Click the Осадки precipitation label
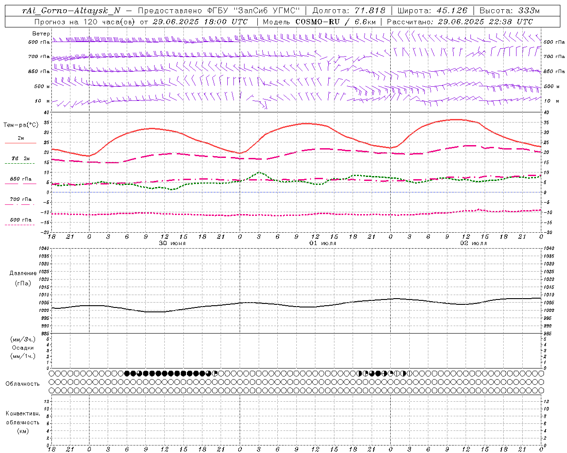The width and height of the screenshot is (567, 453). click(x=23, y=348)
